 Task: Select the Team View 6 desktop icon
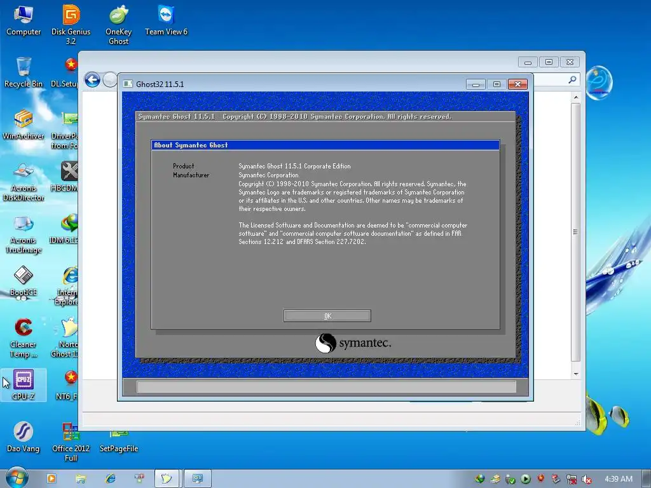tap(166, 21)
